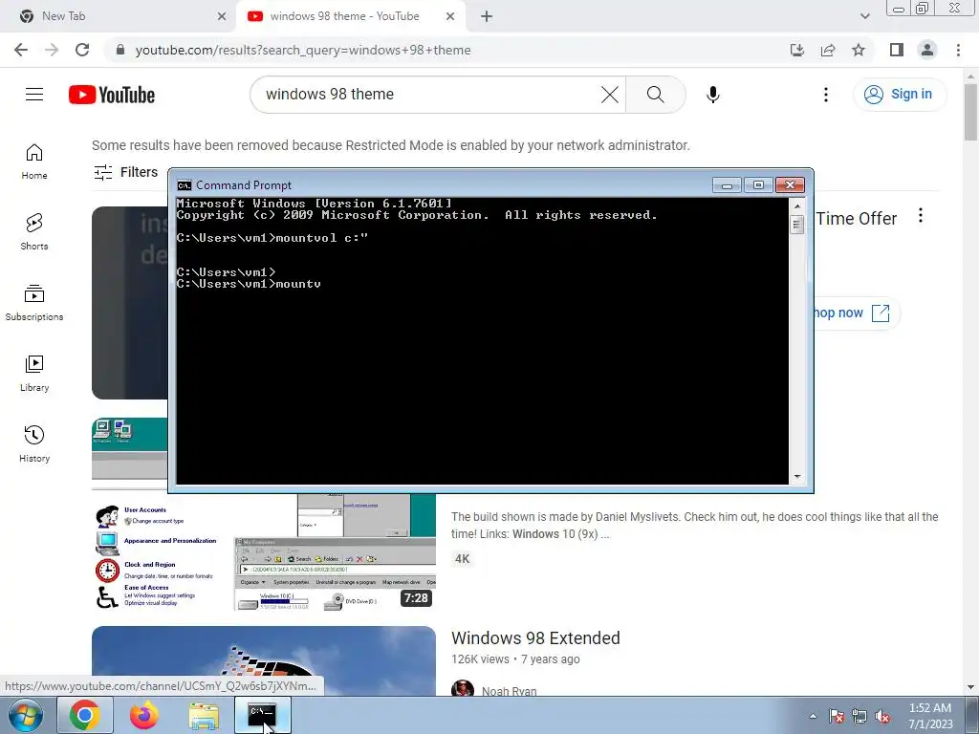Click the Sign in button

click(x=899, y=95)
